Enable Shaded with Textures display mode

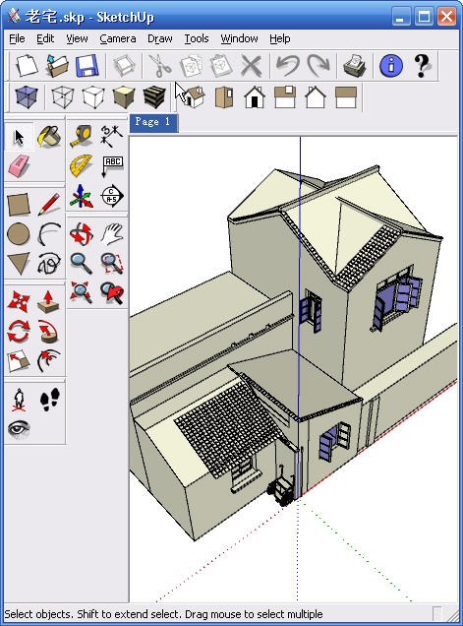pos(154,97)
